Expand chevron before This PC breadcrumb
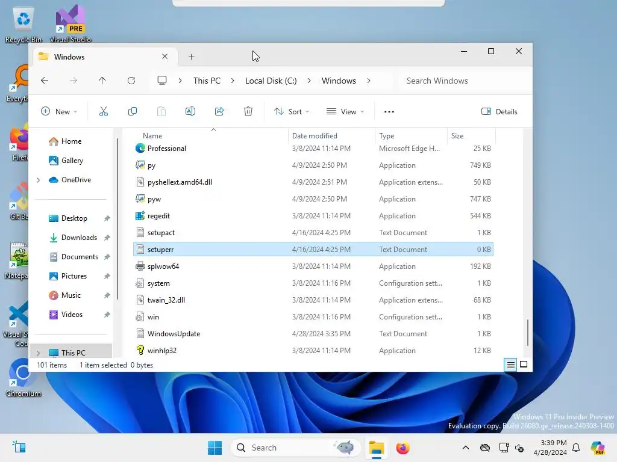The image size is (617, 462). tap(180, 81)
